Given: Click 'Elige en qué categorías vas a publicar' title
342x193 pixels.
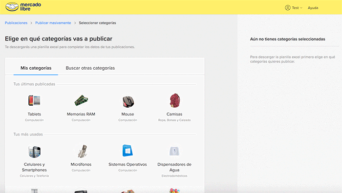Looking at the screenshot, I should pos(59,39).
